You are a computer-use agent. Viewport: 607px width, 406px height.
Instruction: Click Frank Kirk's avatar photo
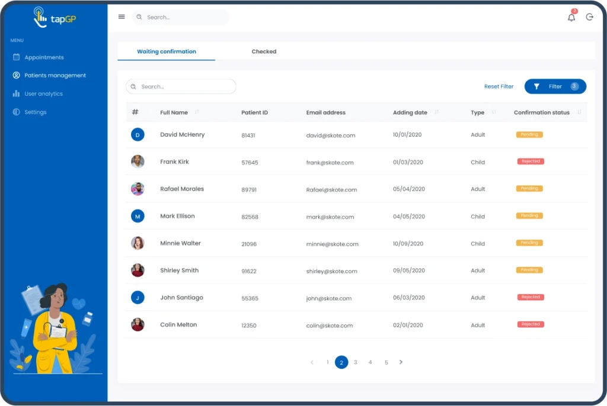138,162
